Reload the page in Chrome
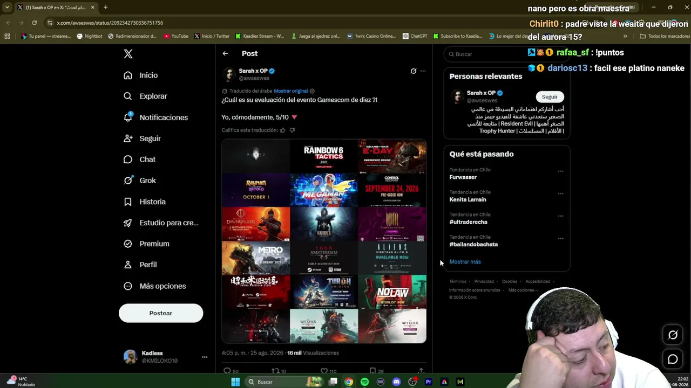This screenshot has height=388, width=691. [34, 23]
